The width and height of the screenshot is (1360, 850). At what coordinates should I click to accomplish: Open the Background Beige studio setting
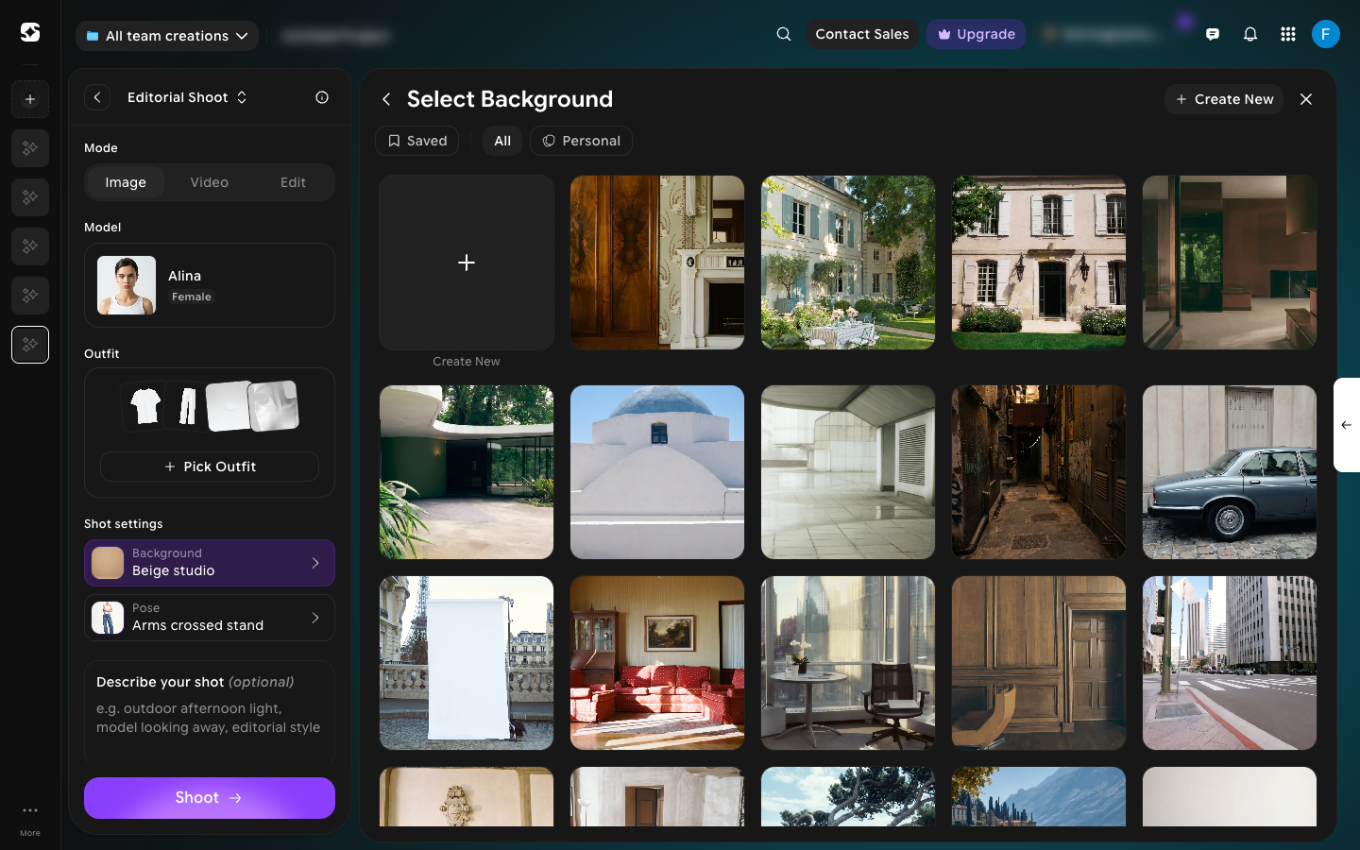[210, 563]
